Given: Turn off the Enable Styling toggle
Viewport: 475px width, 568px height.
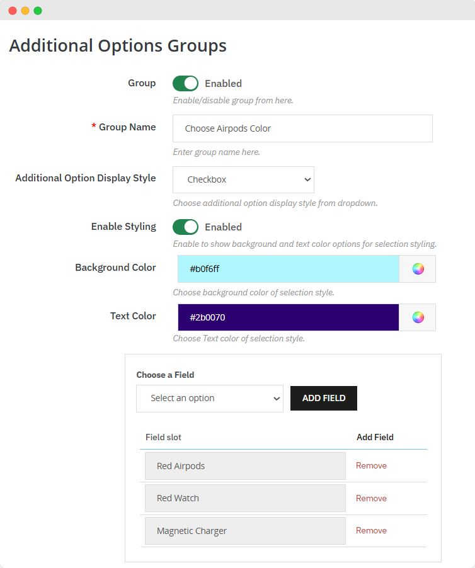Looking at the screenshot, I should point(185,227).
